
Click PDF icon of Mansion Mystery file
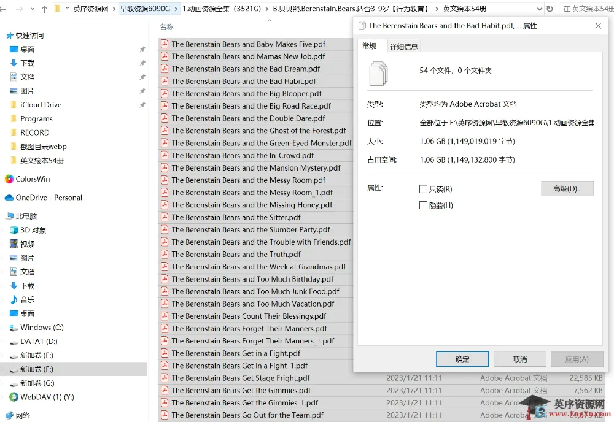(165, 168)
